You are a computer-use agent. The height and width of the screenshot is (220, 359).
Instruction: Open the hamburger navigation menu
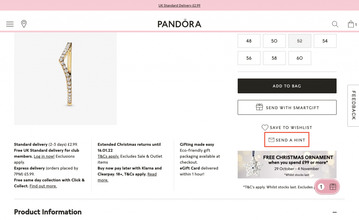(x=10, y=24)
